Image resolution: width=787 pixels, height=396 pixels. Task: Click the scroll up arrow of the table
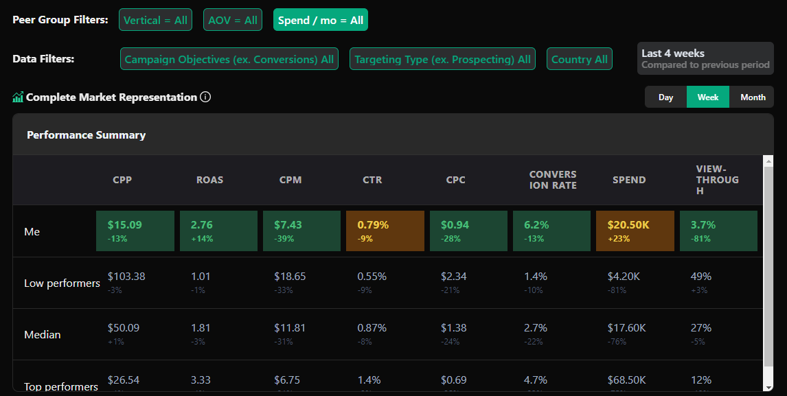coord(768,161)
